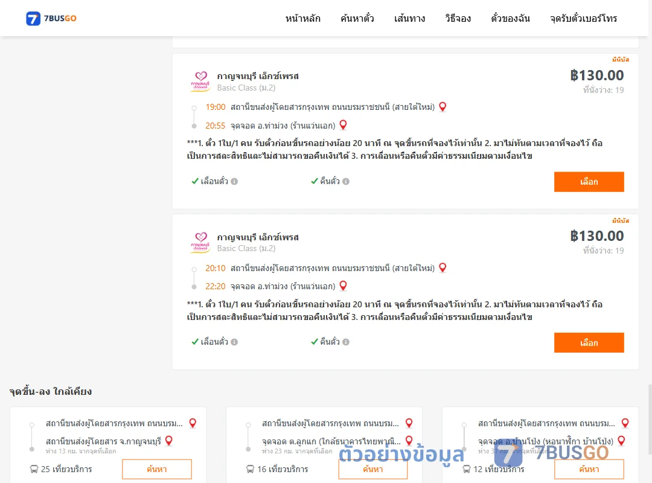
Task: Open map pin for origin in กาญจนบุรี station card
Action: pos(193,423)
